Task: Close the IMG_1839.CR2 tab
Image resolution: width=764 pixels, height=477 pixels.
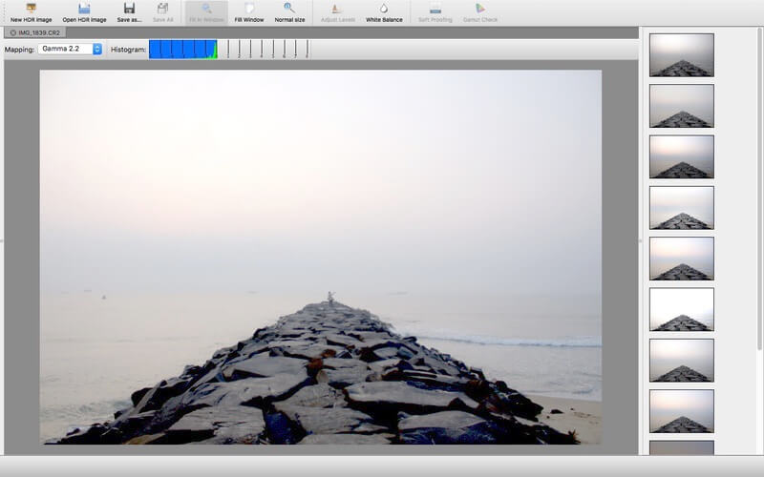Action: pyautogui.click(x=12, y=32)
